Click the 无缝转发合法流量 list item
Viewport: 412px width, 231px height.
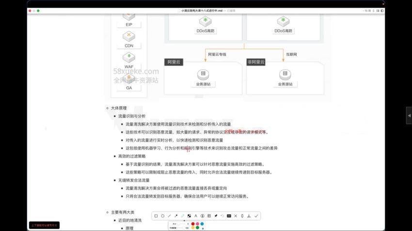tap(134, 180)
